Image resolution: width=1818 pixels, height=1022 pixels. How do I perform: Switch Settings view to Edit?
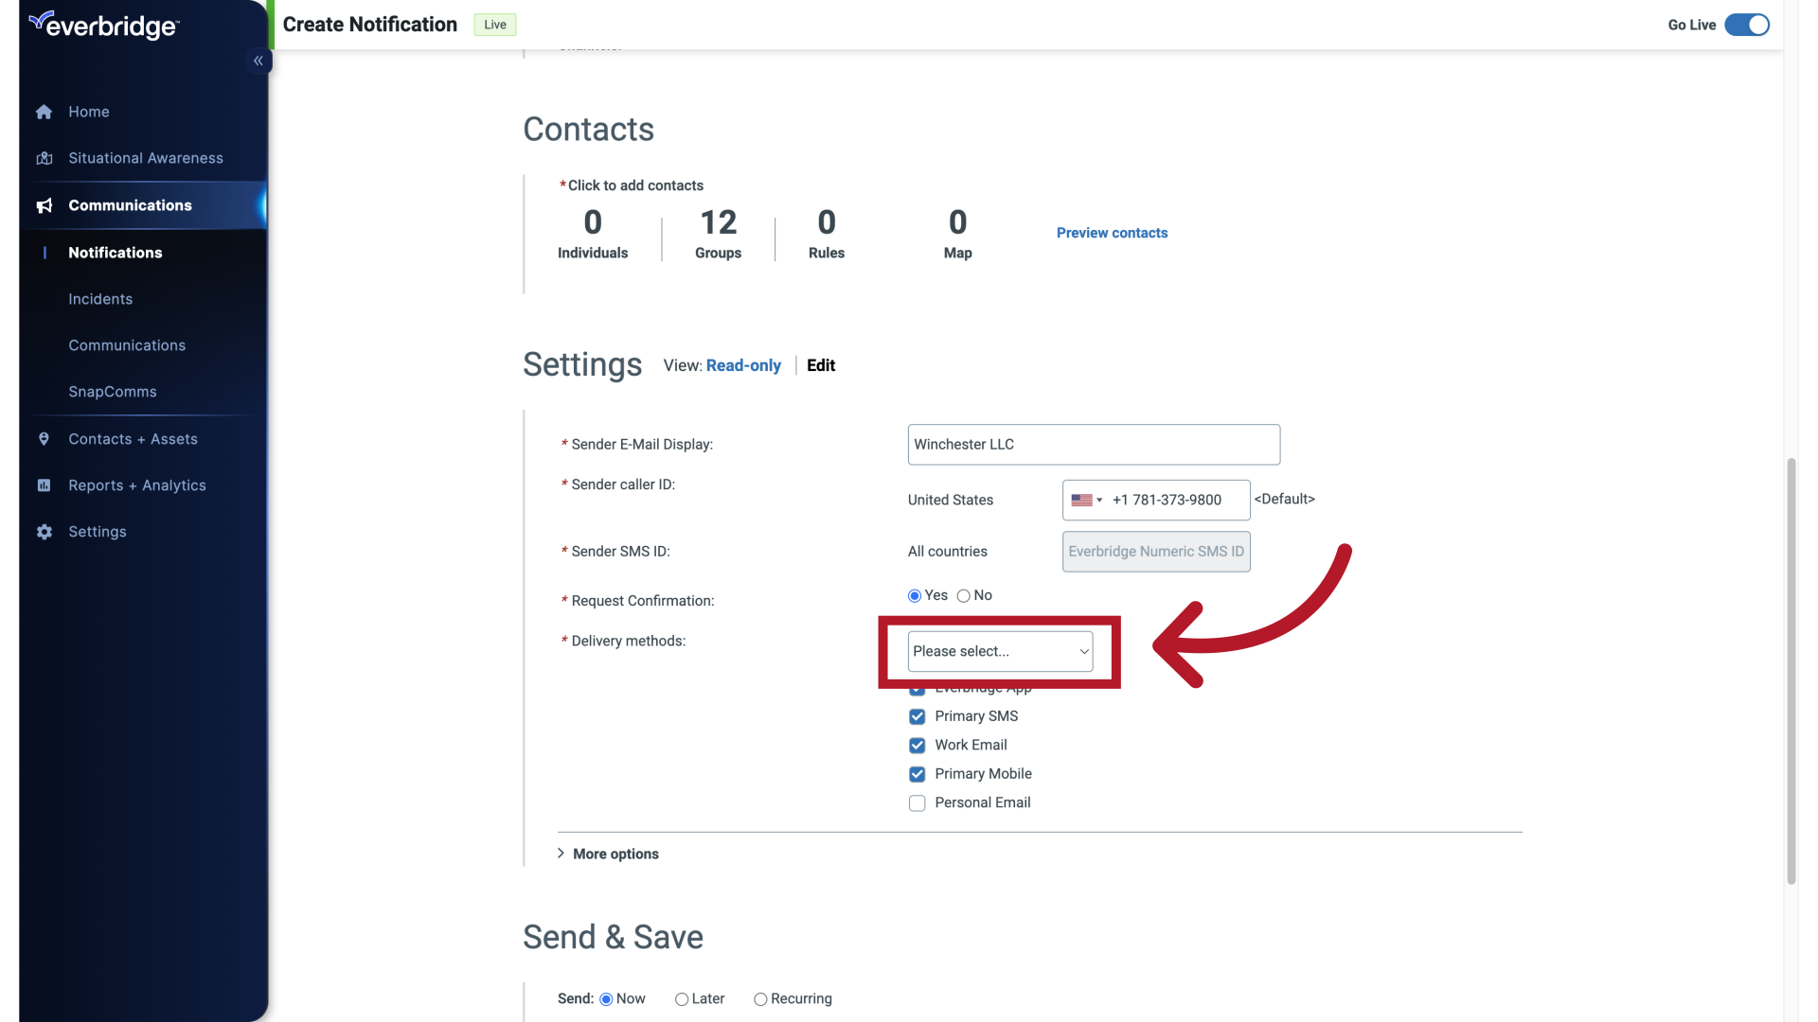point(820,365)
